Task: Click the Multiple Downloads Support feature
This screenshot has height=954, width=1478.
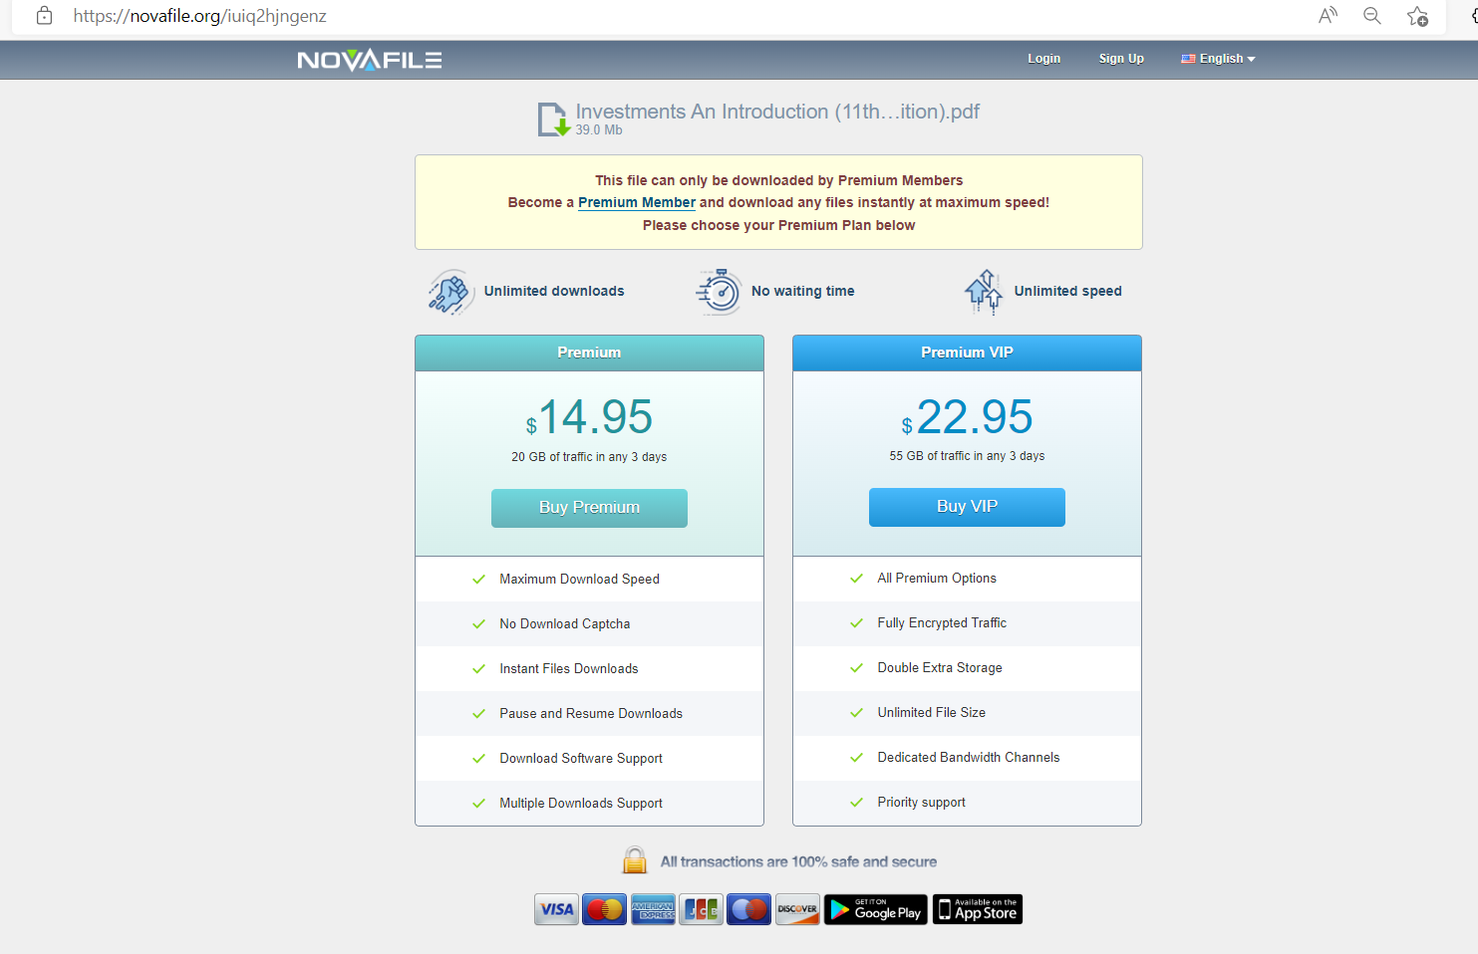Action: [x=581, y=804]
